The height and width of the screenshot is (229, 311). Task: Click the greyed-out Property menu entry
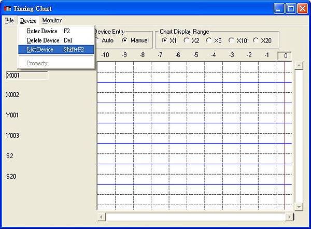[x=56, y=63]
